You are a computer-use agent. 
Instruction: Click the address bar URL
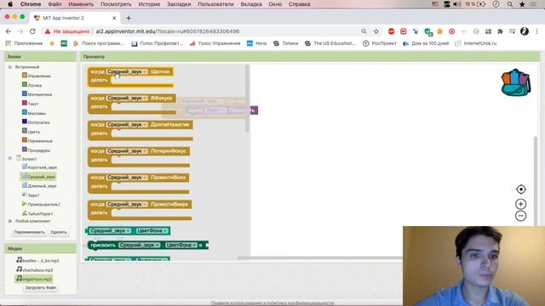click(168, 31)
